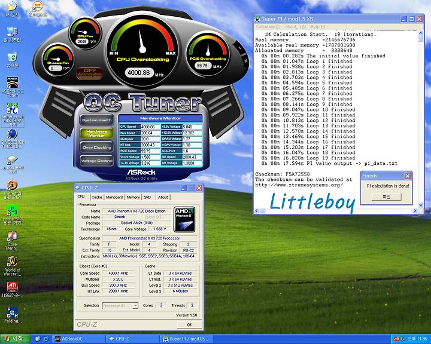The width and height of the screenshot is (431, 344).
Task: Switch to the SPD tab in CPU-Z
Action: (147, 197)
